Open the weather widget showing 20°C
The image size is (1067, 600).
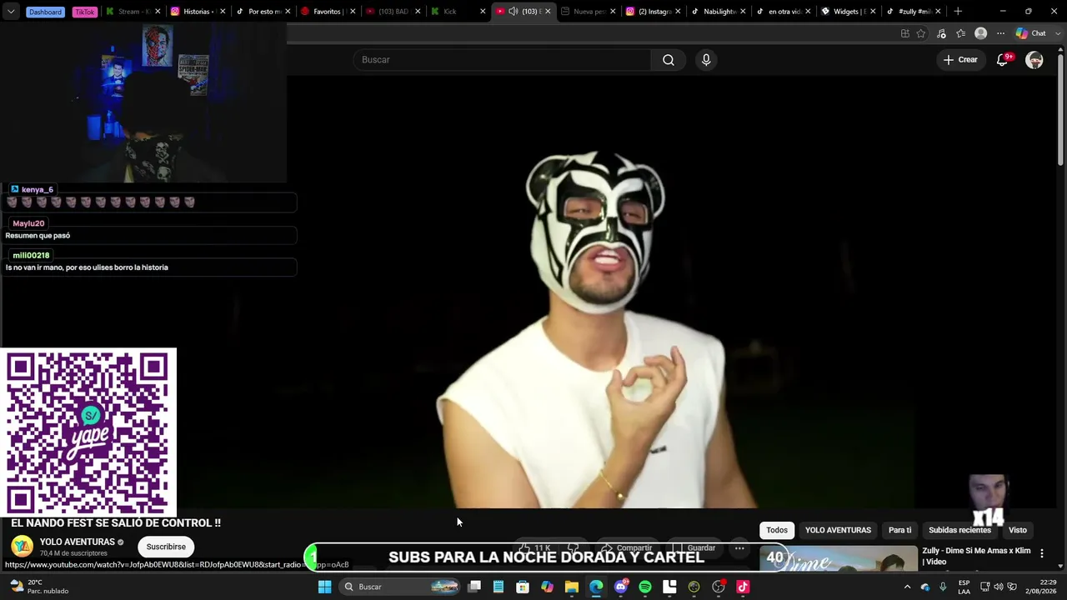38,587
